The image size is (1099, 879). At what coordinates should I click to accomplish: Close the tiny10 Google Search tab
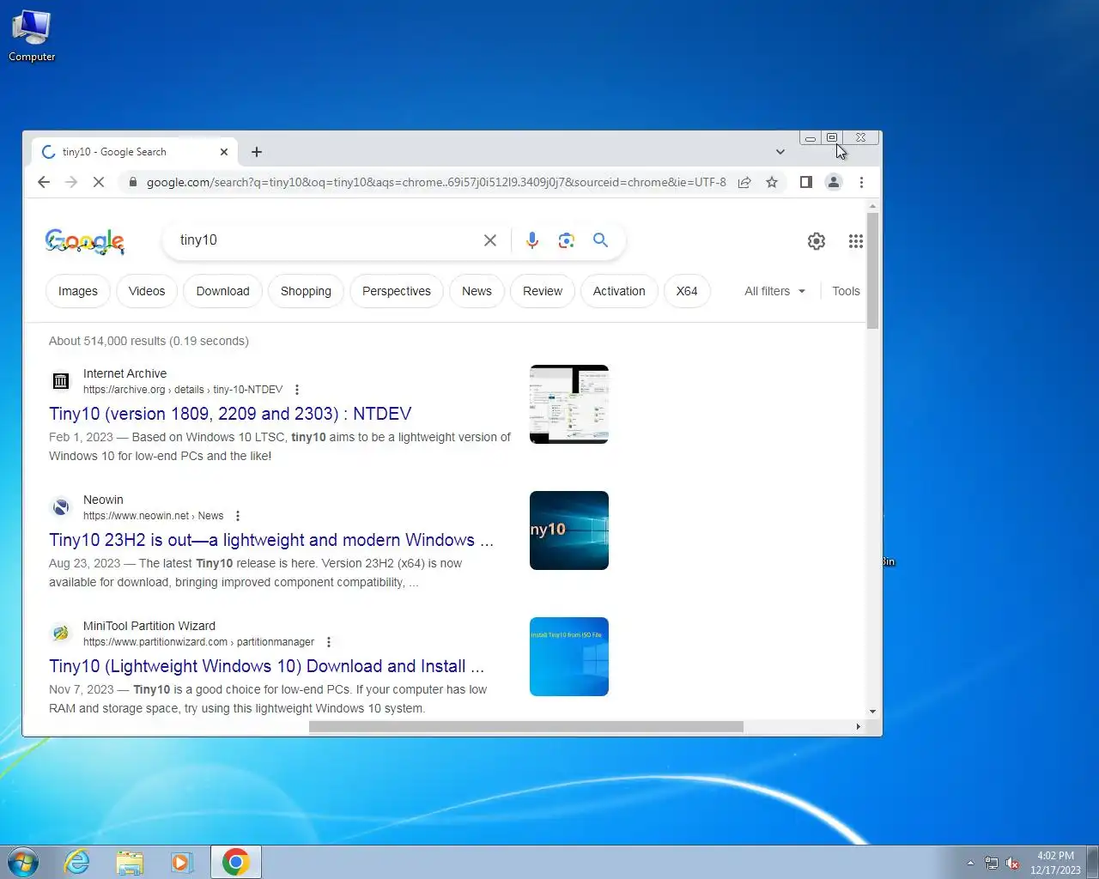tap(224, 152)
